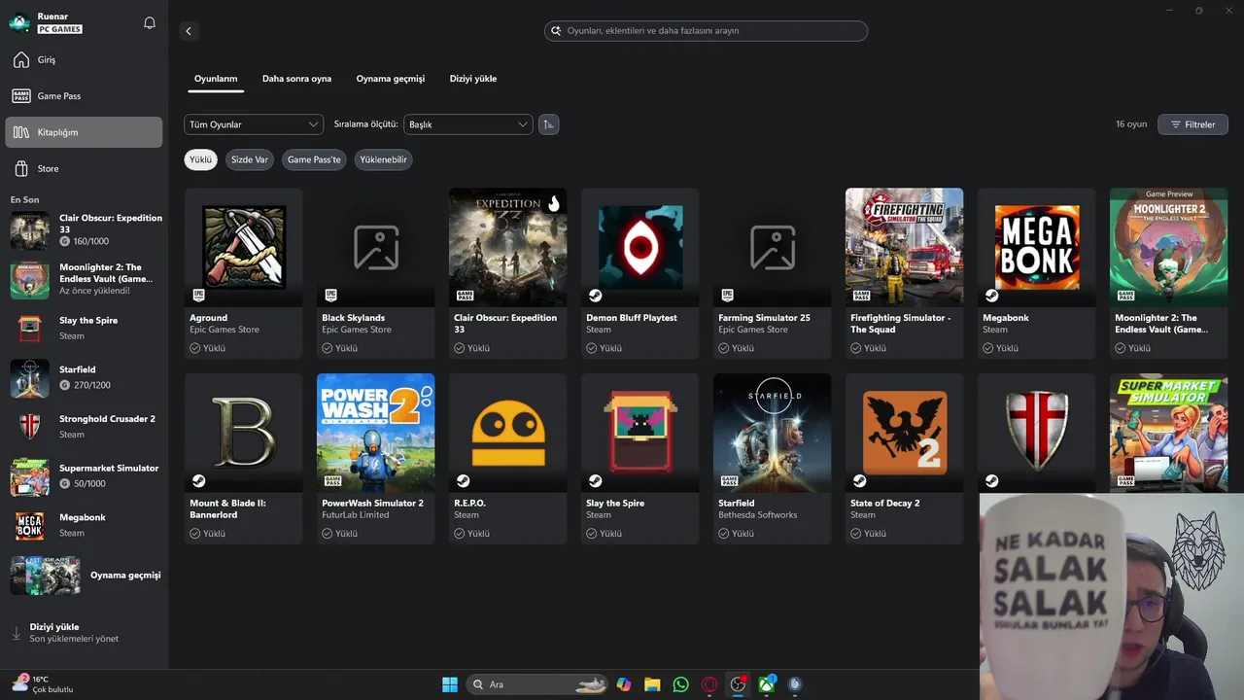The height and width of the screenshot is (700, 1244).
Task: Click Steam badge on Demon Bluff tile
Action: 596,296
